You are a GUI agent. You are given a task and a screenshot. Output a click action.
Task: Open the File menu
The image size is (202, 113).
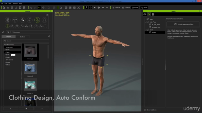2,3
